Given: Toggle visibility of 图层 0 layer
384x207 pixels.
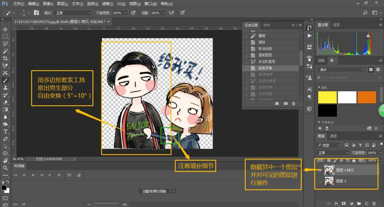Looking at the screenshot, I should [319, 181].
